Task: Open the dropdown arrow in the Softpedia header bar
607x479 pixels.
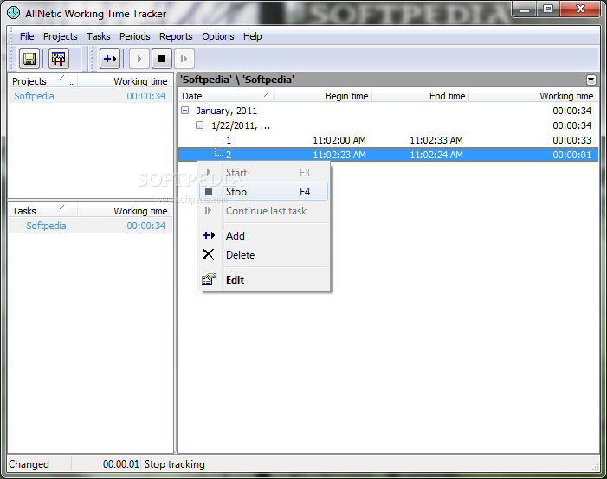Action: (x=591, y=80)
